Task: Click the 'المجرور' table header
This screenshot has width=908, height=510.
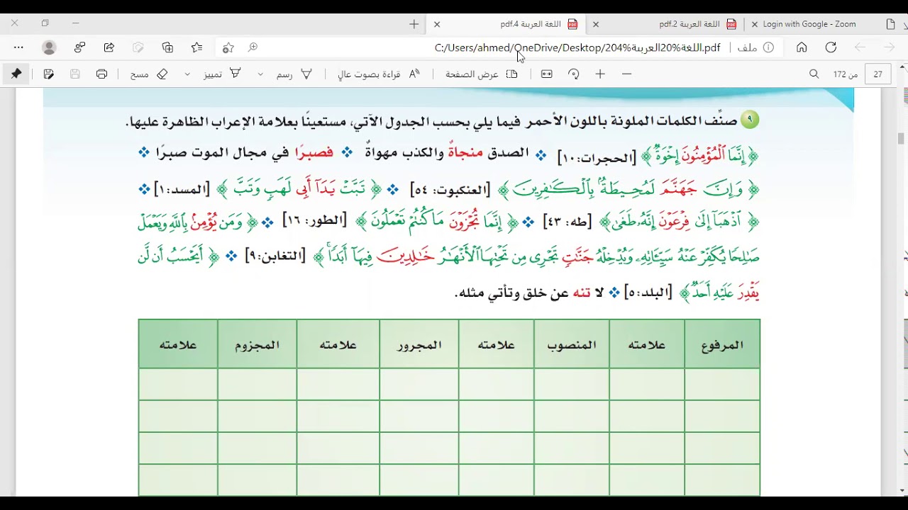Action: pyautogui.click(x=419, y=345)
